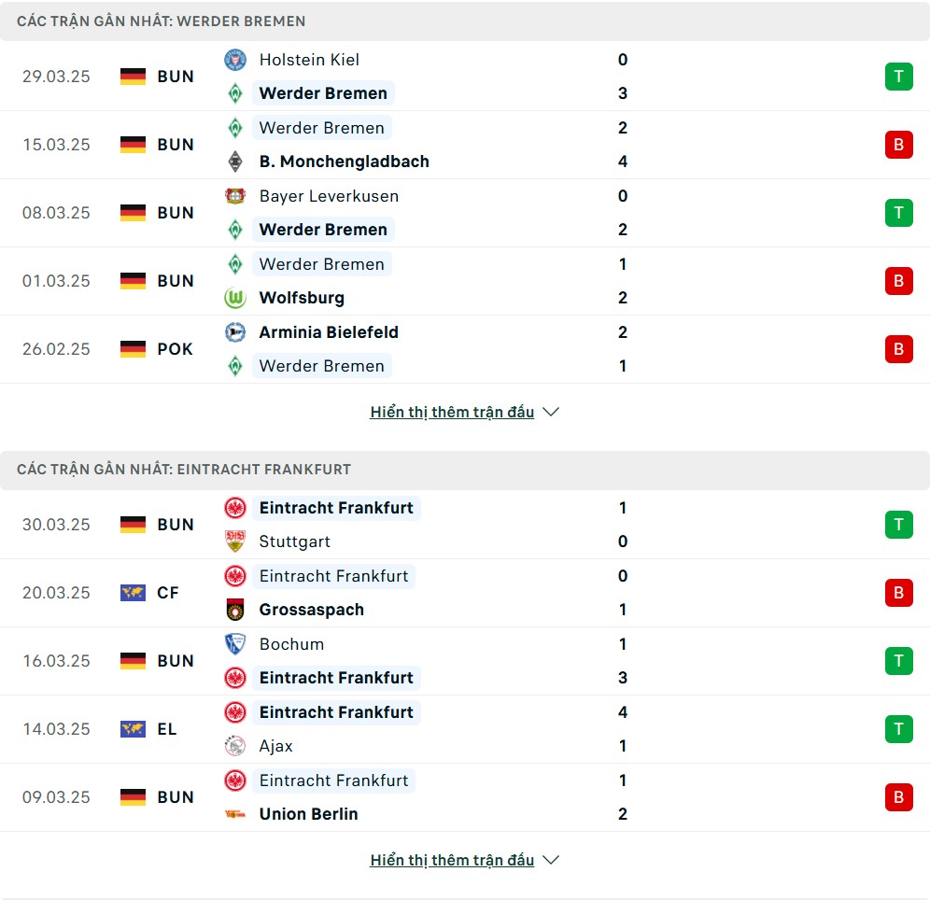The width and height of the screenshot is (930, 900).
Task: Click green T result badge for Ajax match
Action: tap(898, 729)
